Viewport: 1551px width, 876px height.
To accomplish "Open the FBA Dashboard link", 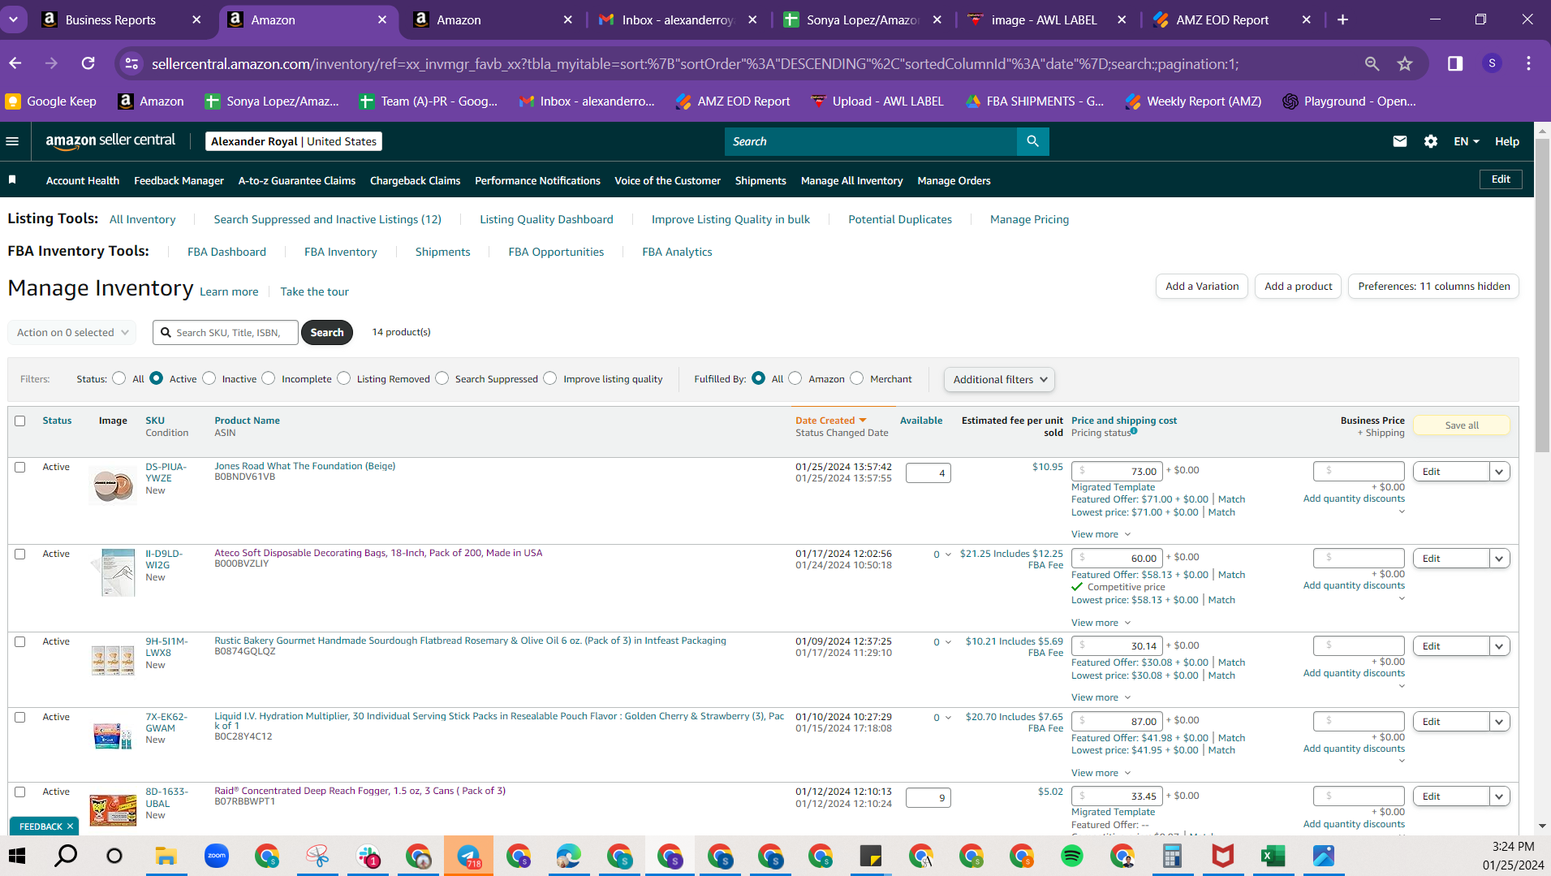I will [226, 252].
